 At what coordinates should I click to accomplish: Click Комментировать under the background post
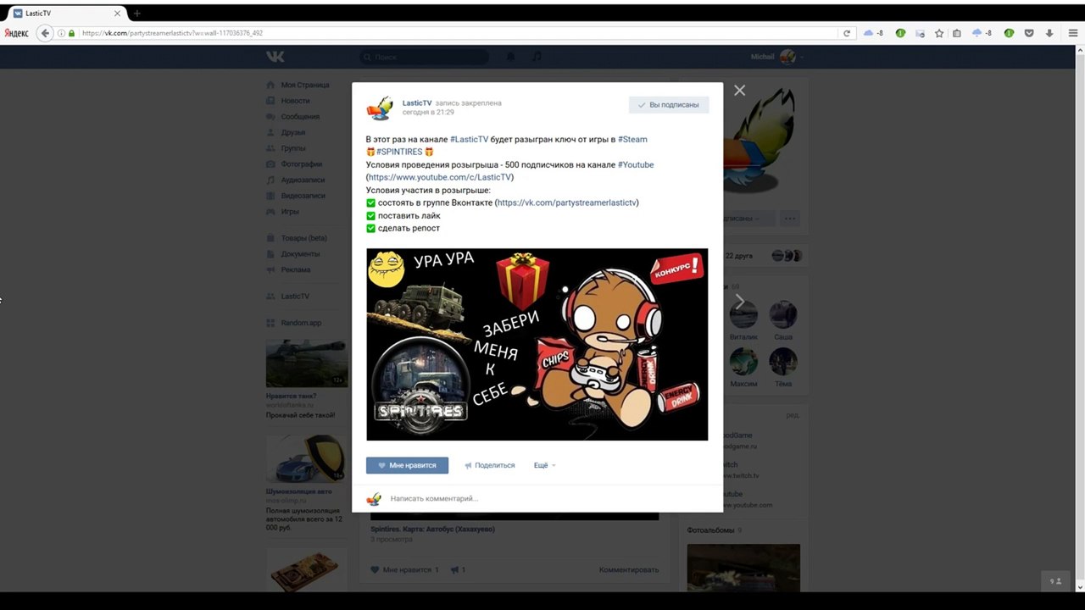pyautogui.click(x=629, y=570)
